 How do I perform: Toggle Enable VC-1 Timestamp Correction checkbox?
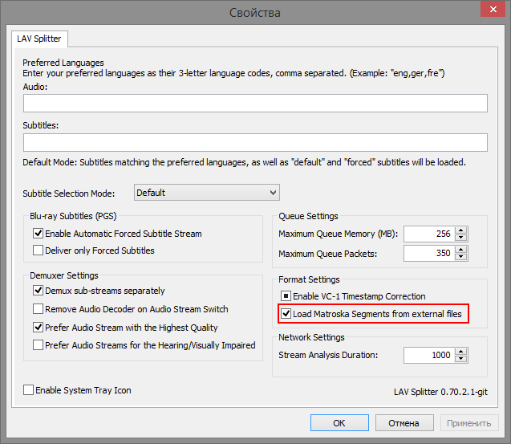286,296
